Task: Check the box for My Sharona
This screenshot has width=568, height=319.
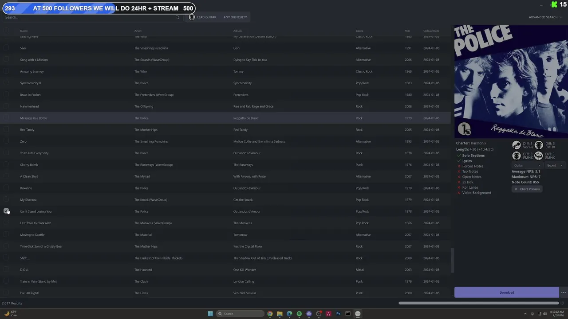Action: (6, 199)
